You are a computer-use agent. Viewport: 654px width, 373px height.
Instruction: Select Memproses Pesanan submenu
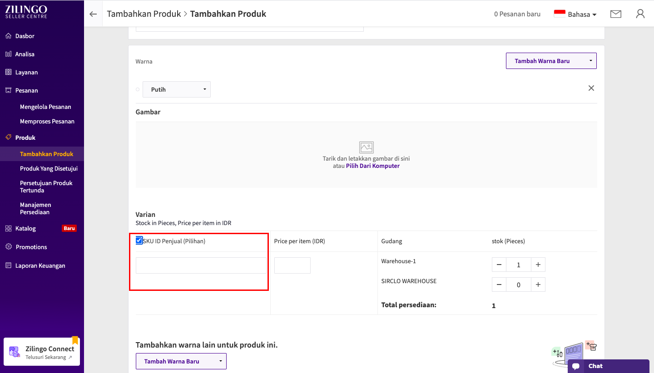pyautogui.click(x=47, y=121)
